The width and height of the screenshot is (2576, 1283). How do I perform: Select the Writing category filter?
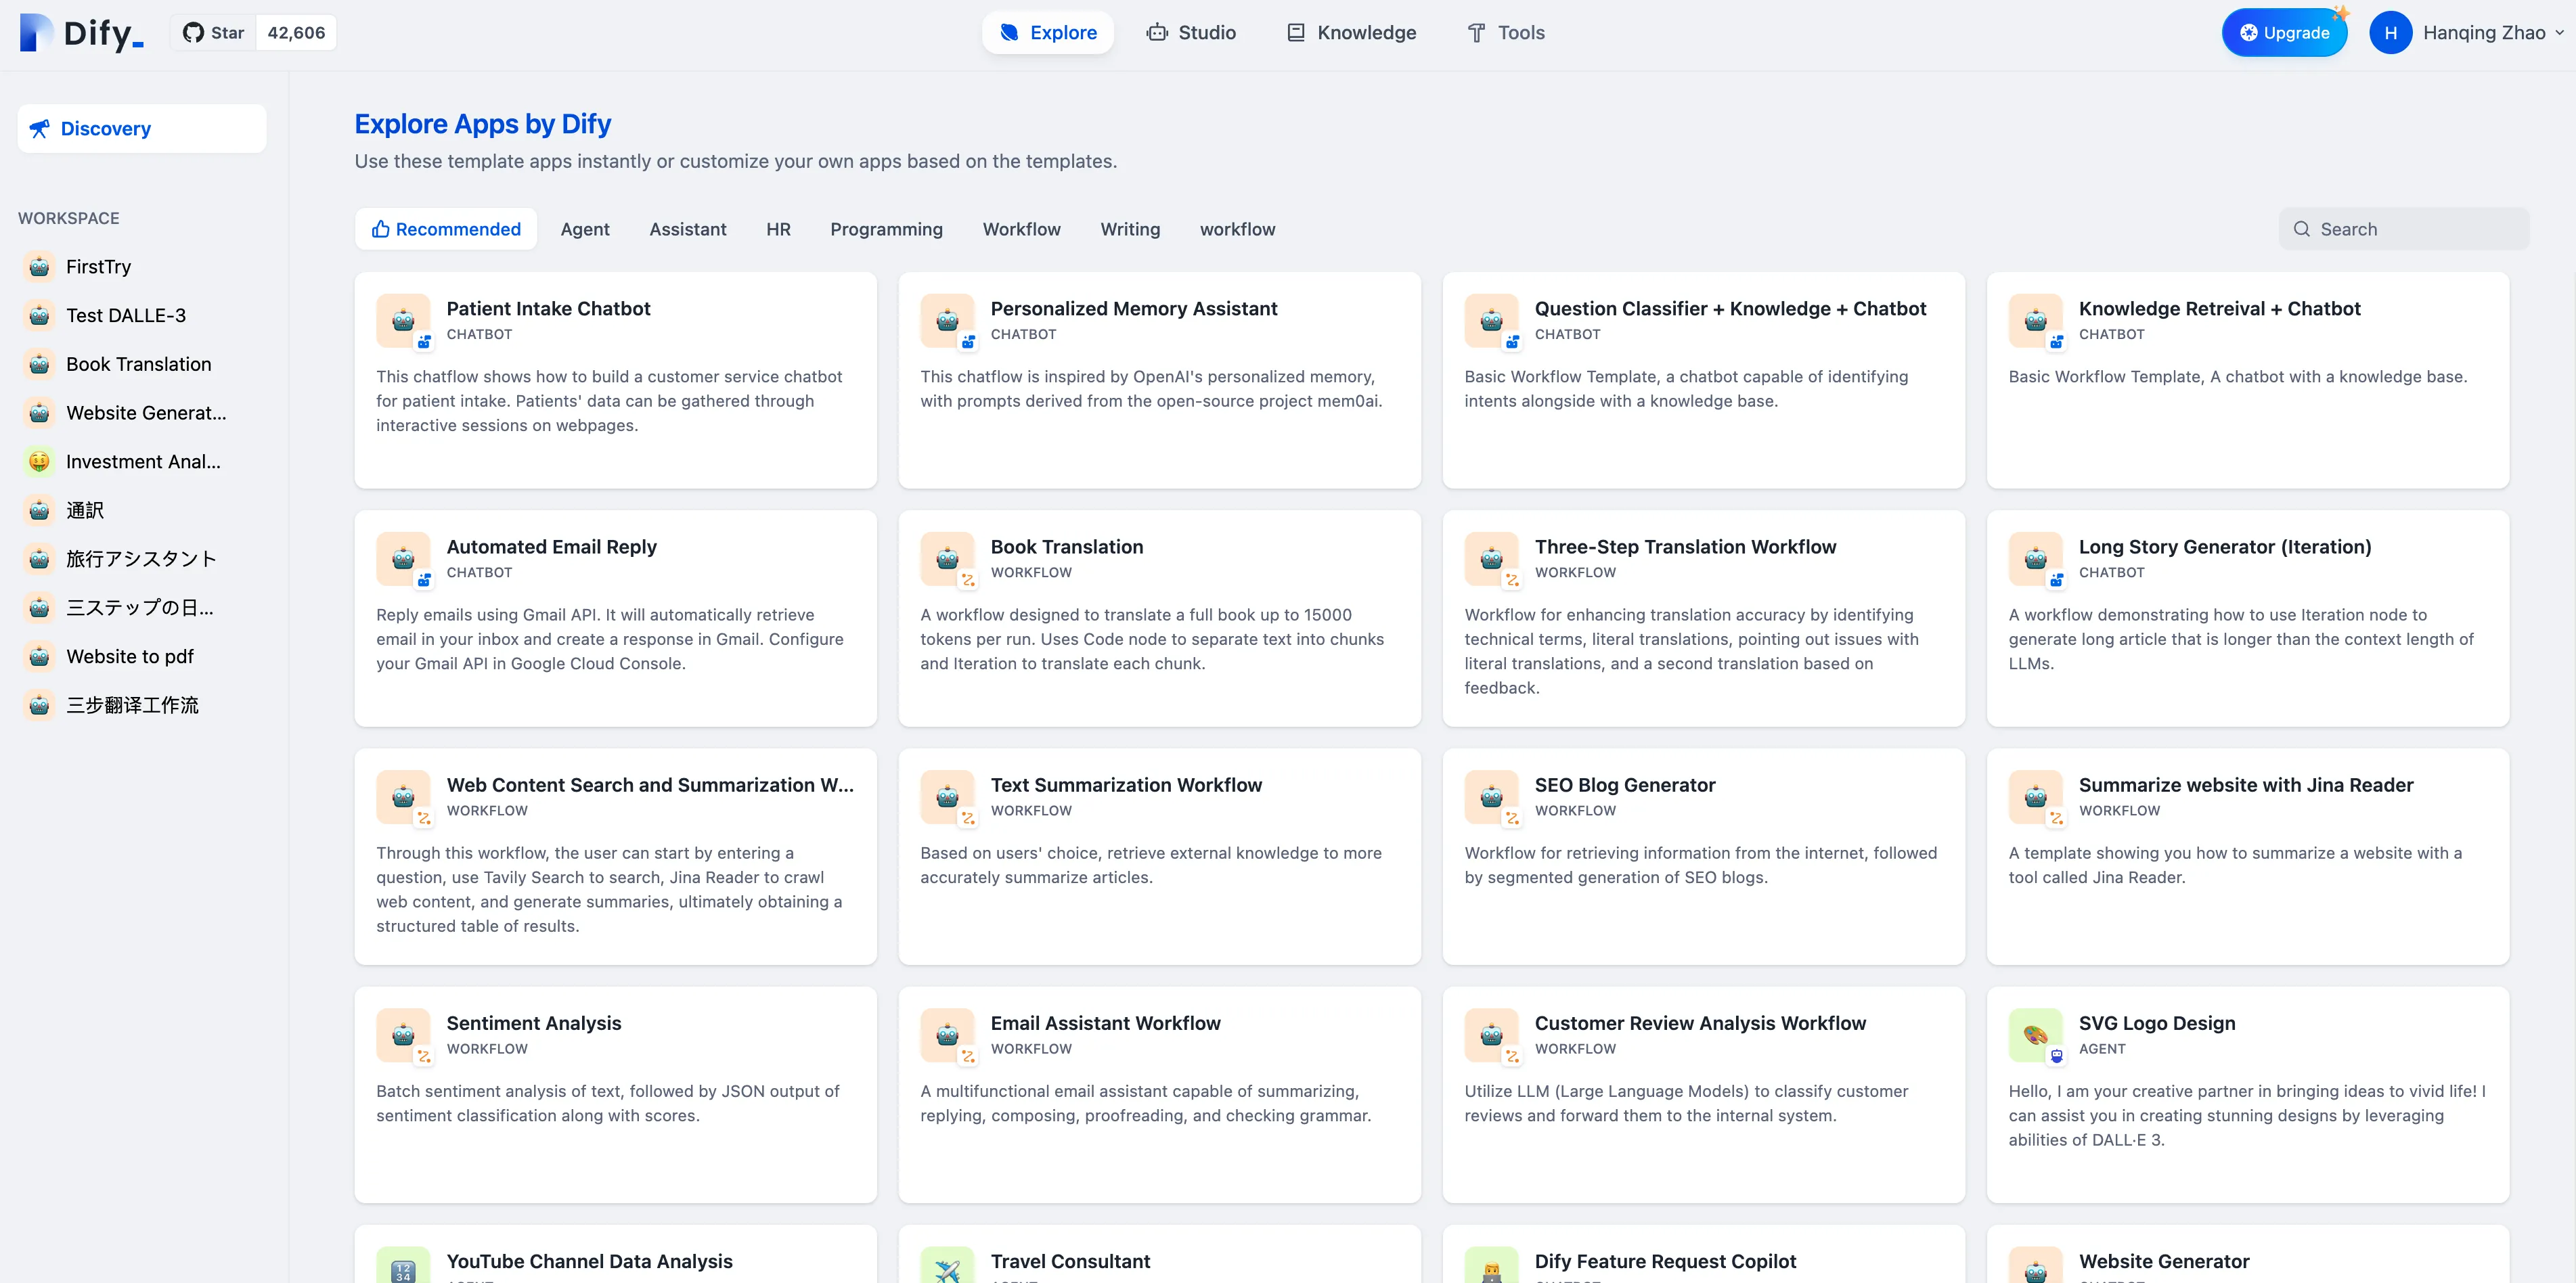pyautogui.click(x=1130, y=229)
